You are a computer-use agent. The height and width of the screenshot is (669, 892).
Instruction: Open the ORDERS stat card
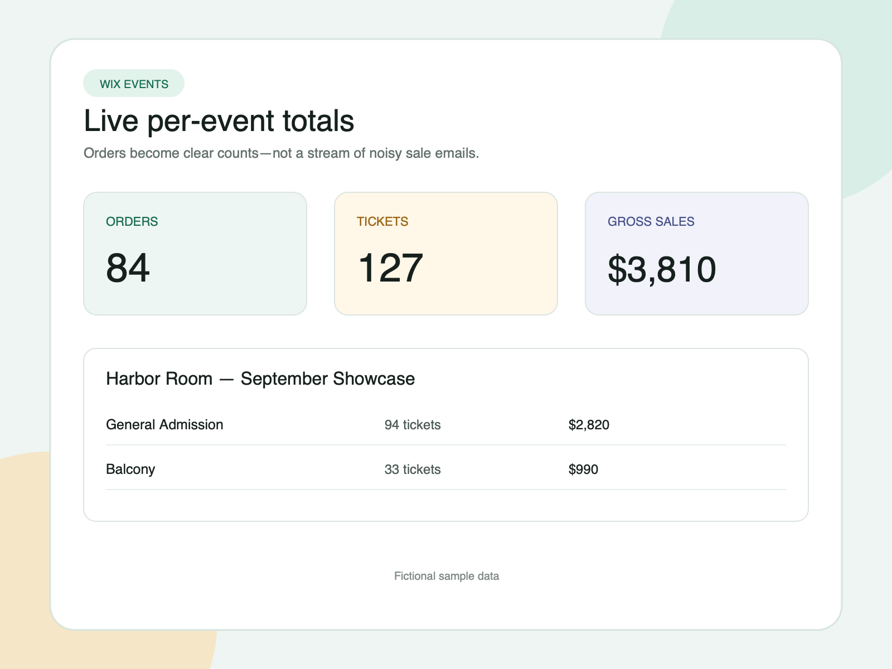click(x=195, y=254)
